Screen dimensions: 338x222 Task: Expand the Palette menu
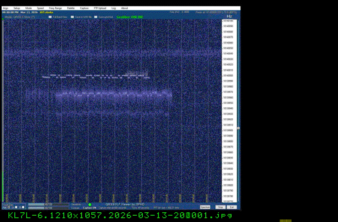click(71, 8)
